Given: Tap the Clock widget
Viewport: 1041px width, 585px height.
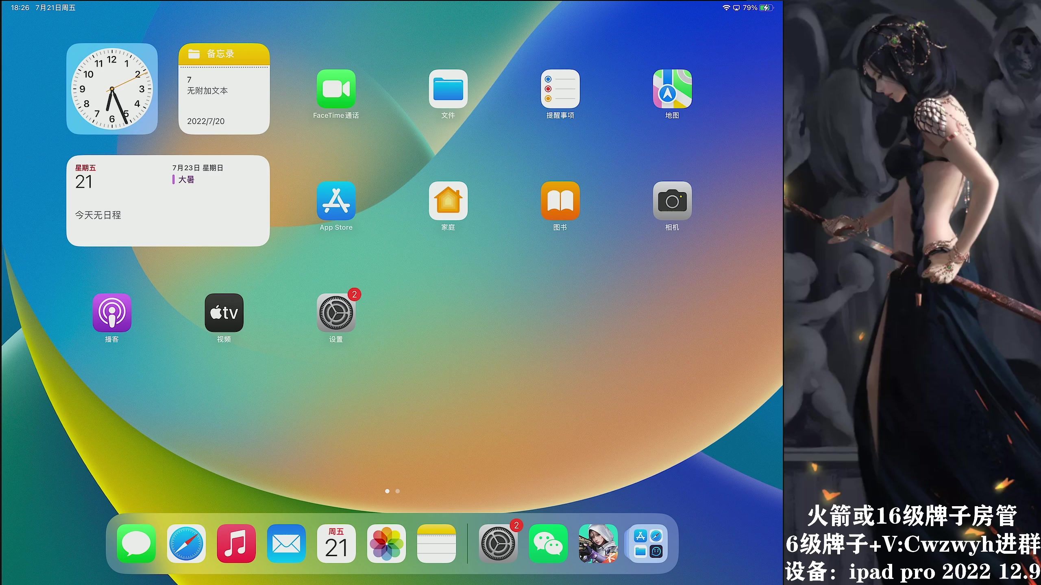Looking at the screenshot, I should [112, 89].
